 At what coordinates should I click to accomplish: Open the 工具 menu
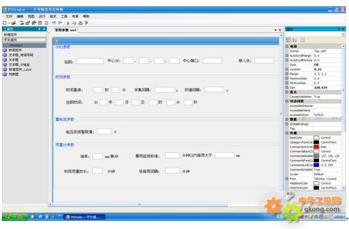64,16
